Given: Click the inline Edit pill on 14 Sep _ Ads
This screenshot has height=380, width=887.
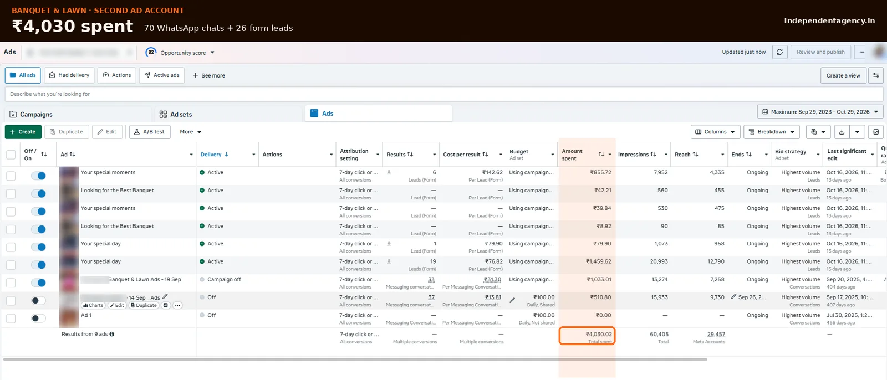Looking at the screenshot, I should tap(116, 305).
